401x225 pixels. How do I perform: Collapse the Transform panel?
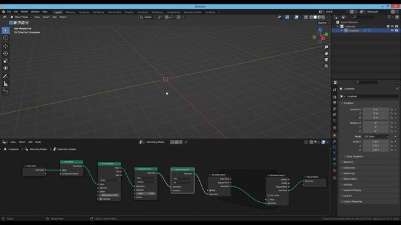point(348,103)
